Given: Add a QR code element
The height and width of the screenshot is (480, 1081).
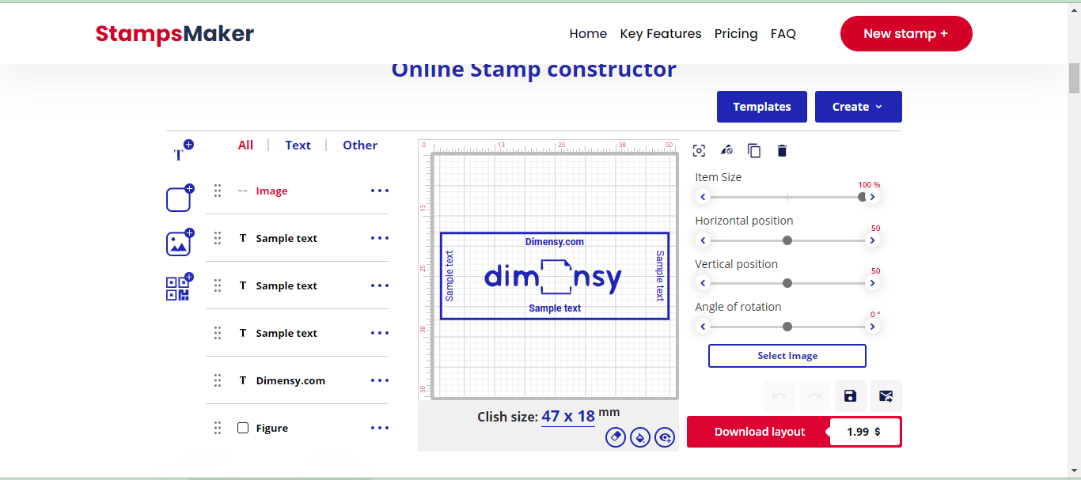Looking at the screenshot, I should pyautogui.click(x=179, y=288).
